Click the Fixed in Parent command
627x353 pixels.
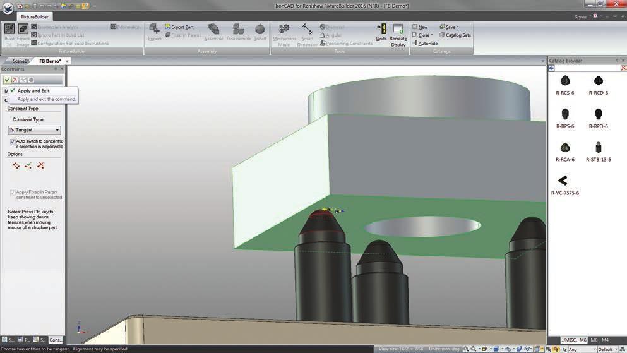click(182, 35)
